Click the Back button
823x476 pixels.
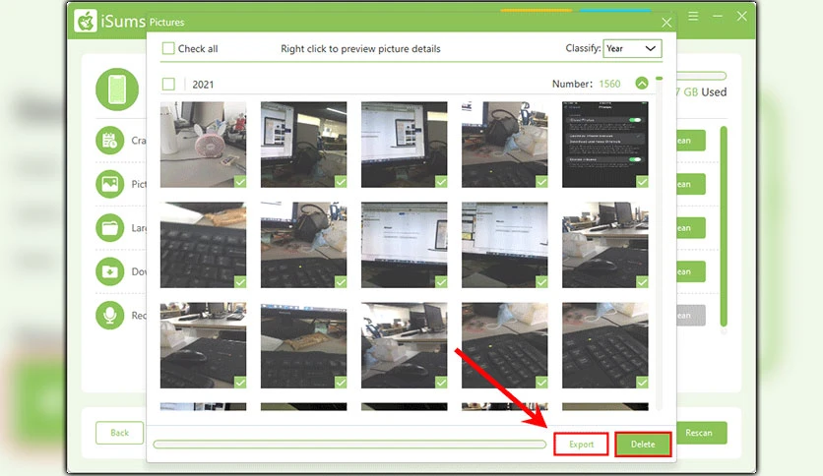(x=120, y=433)
